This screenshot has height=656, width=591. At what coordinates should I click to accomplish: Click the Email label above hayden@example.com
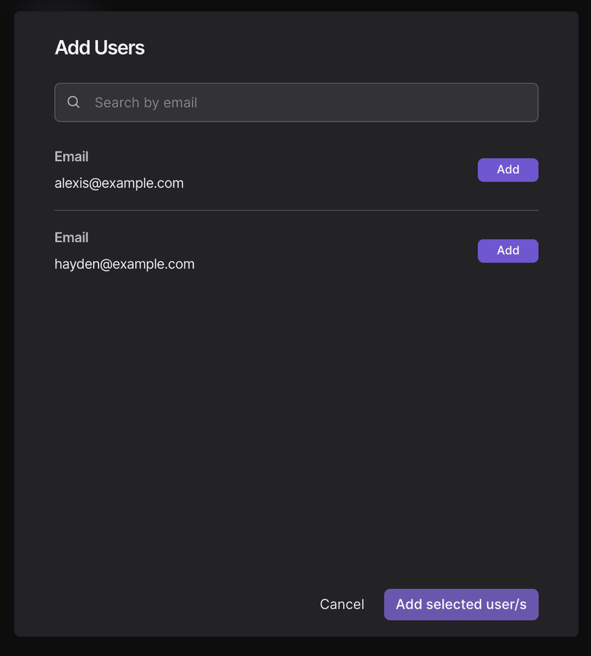[x=71, y=238]
